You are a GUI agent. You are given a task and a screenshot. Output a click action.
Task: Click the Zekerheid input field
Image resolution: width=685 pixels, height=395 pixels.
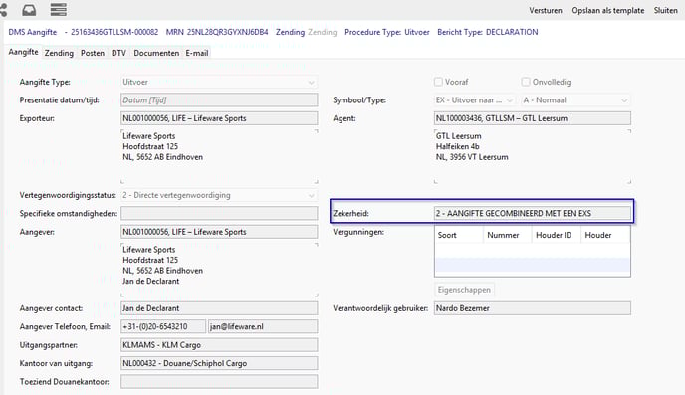(x=533, y=214)
